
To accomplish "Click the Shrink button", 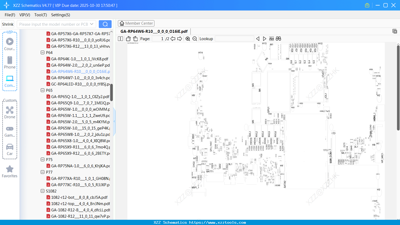I will [x=8, y=24].
